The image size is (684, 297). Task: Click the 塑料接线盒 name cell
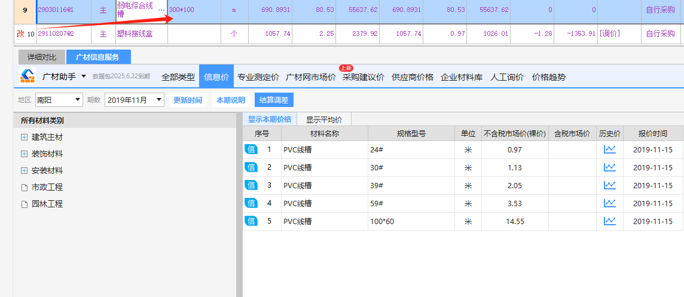coord(141,34)
